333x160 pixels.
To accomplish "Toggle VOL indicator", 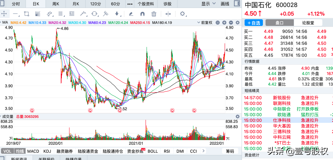I will [x=7, y=151].
